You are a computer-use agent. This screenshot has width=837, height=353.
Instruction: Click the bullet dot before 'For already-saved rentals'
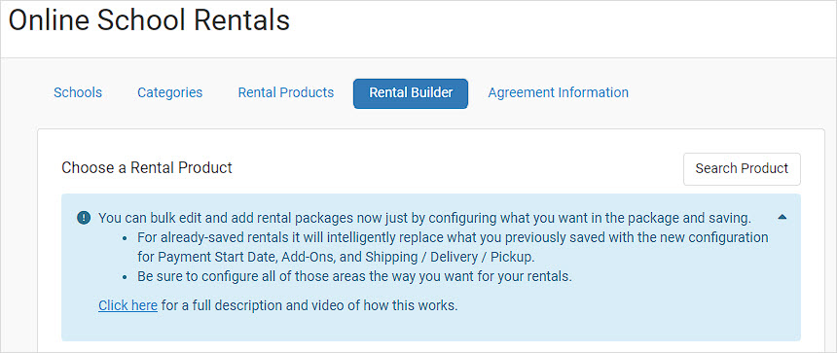125,238
